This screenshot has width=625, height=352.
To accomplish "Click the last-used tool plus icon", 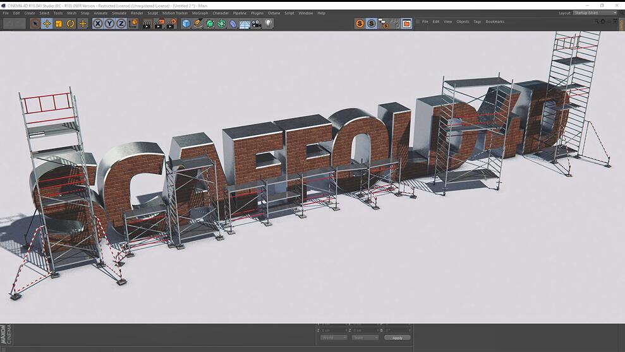I will pos(83,24).
